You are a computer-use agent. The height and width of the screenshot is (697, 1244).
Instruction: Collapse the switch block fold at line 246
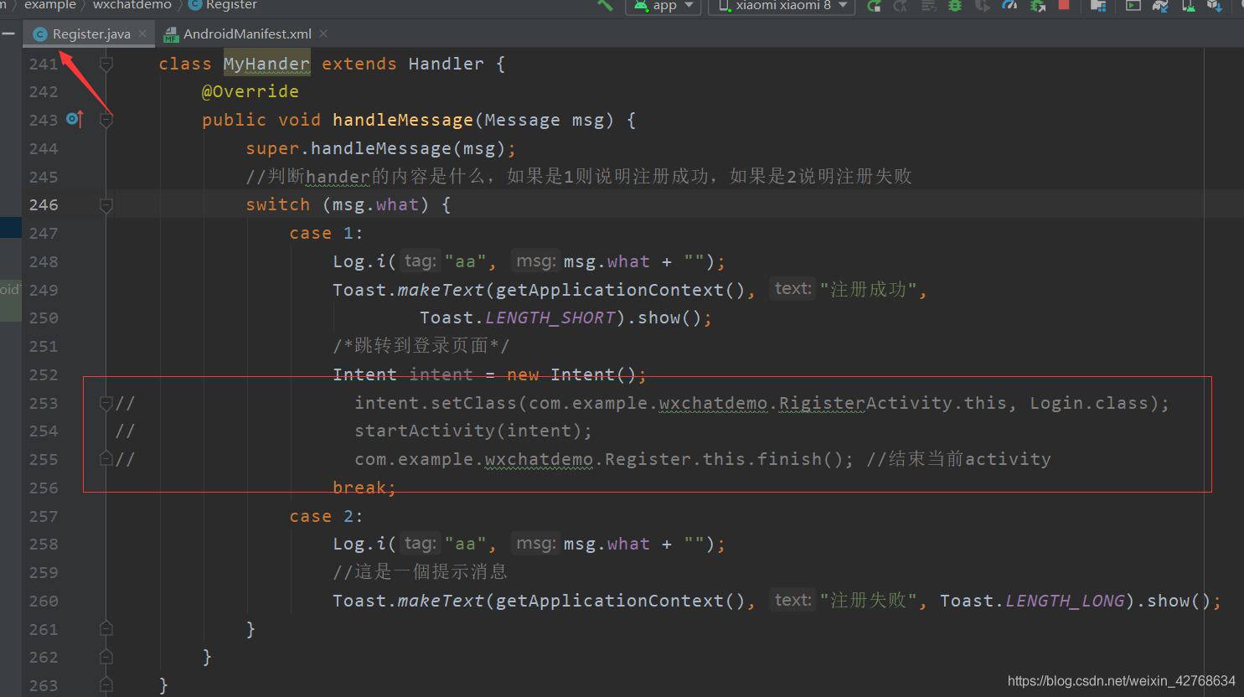106,205
